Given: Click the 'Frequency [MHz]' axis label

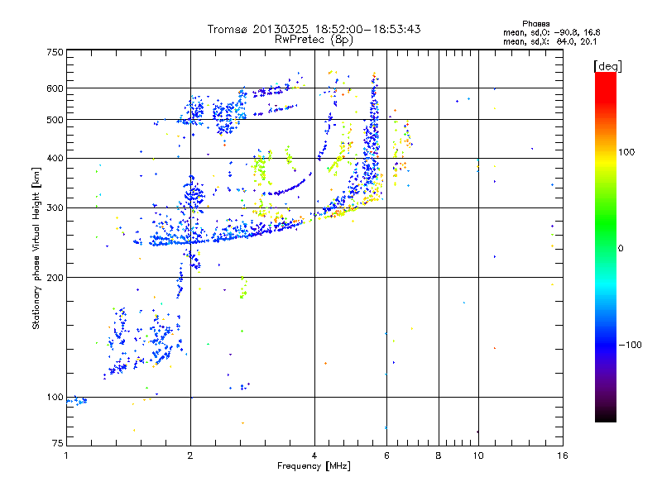Looking at the screenshot, I should pos(314,466).
